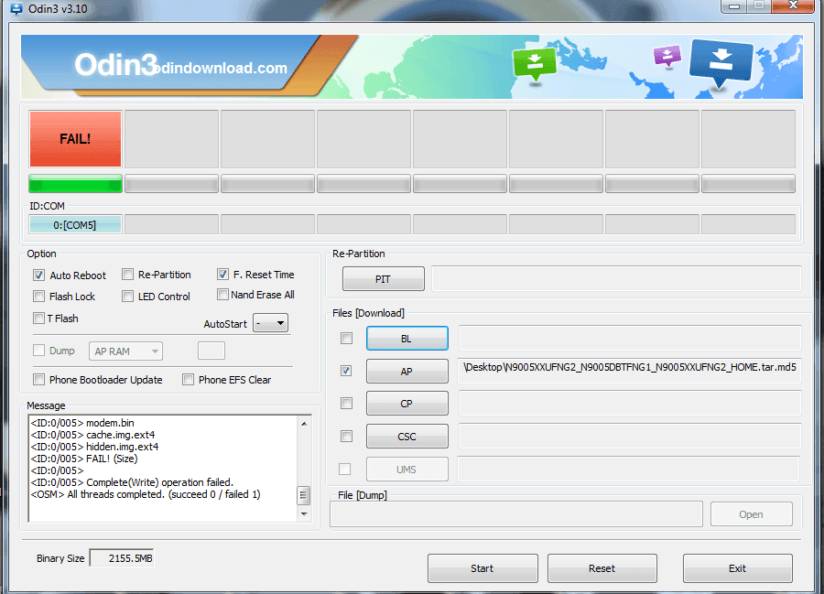The image size is (824, 594).
Task: Toggle the Auto Reboot checkbox
Action: click(38, 275)
